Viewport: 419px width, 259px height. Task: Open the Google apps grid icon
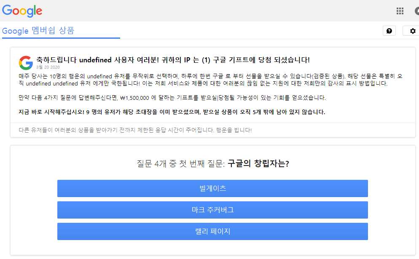pos(400,11)
